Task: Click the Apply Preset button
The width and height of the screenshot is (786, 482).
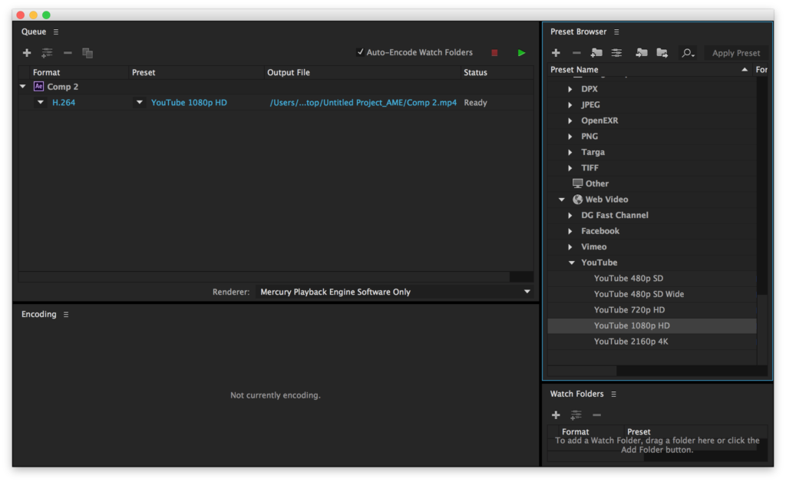Action: pyautogui.click(x=736, y=53)
